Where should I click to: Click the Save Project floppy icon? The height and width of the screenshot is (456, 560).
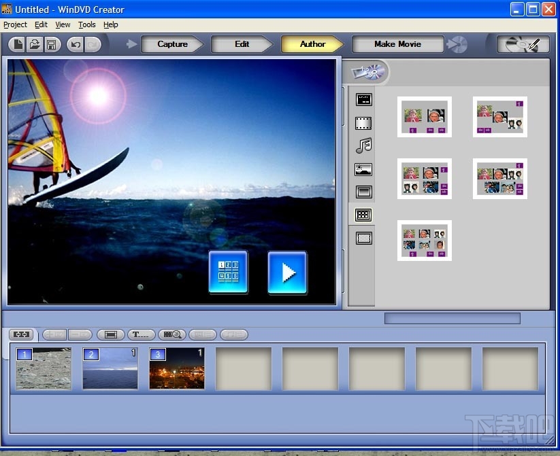tap(51, 44)
